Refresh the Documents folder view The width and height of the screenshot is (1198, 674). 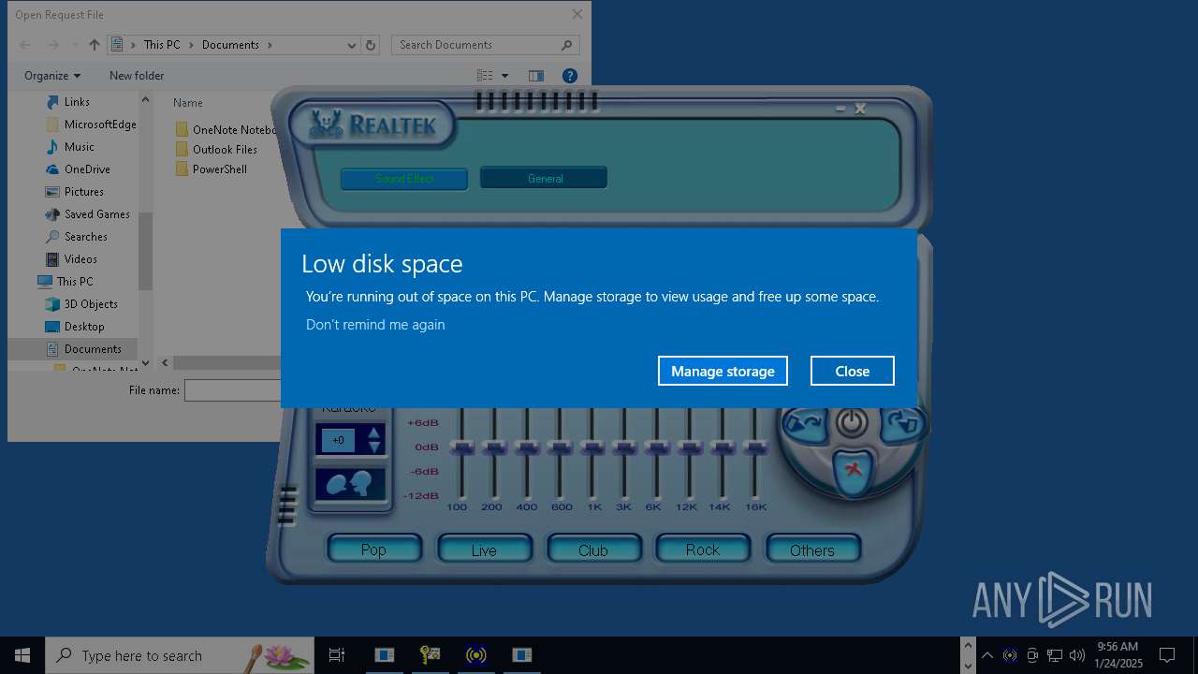pyautogui.click(x=371, y=45)
